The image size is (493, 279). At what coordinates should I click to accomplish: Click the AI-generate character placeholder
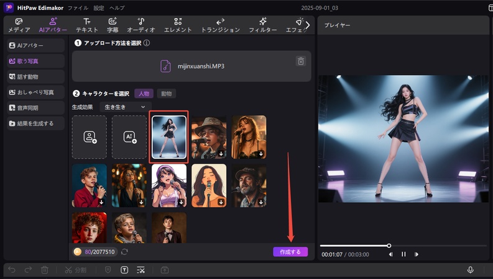(x=129, y=137)
